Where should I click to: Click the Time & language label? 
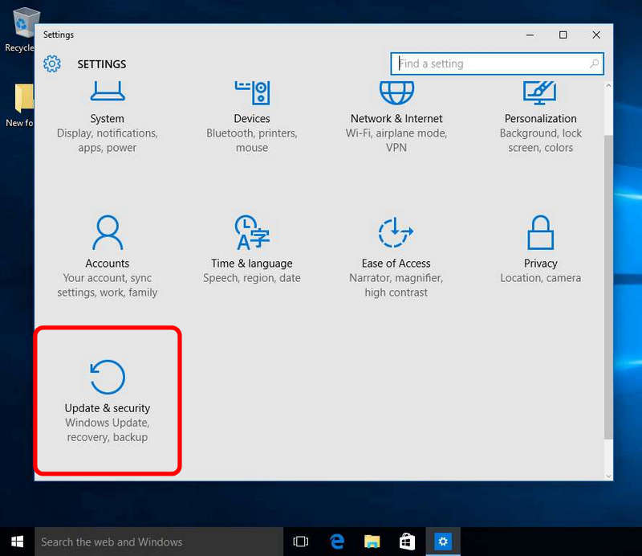(252, 264)
